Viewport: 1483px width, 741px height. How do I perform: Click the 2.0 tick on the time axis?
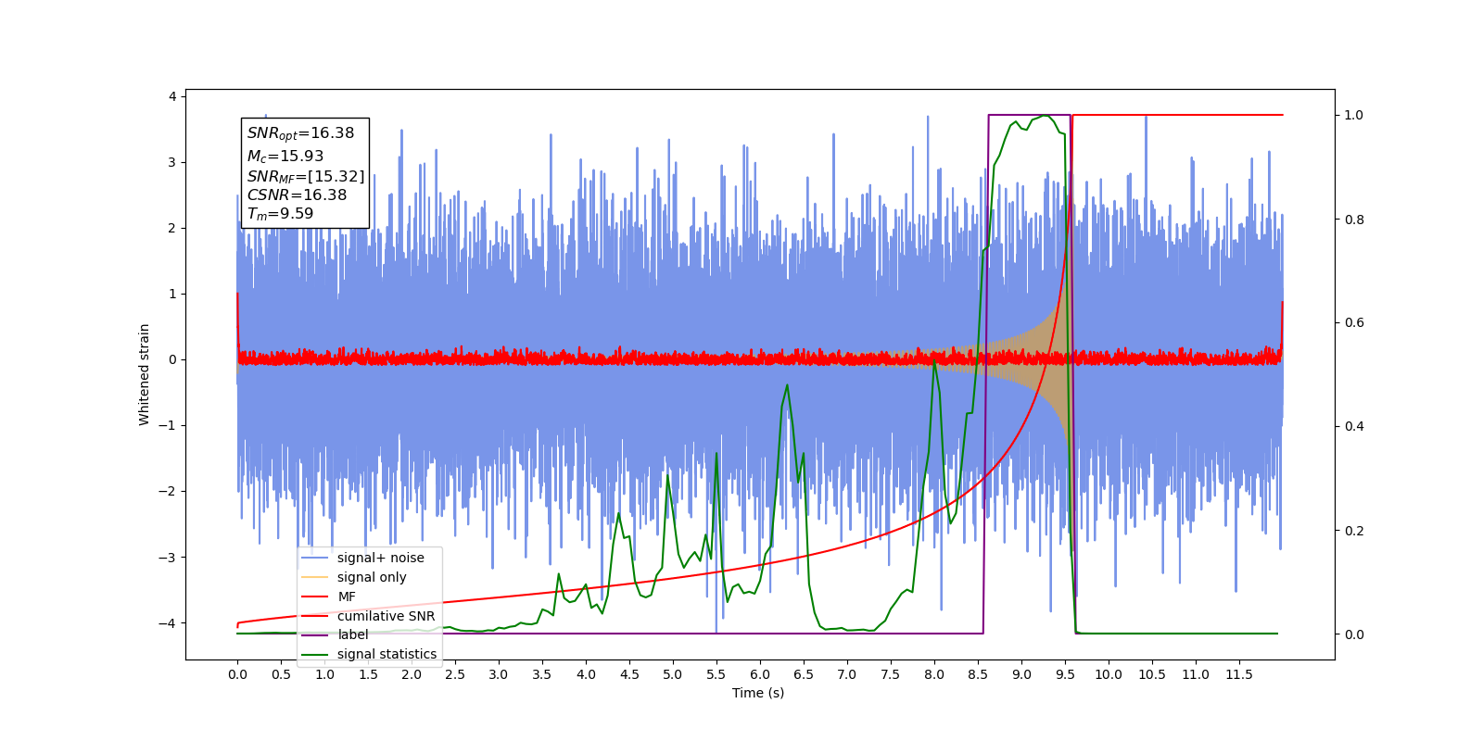click(412, 674)
